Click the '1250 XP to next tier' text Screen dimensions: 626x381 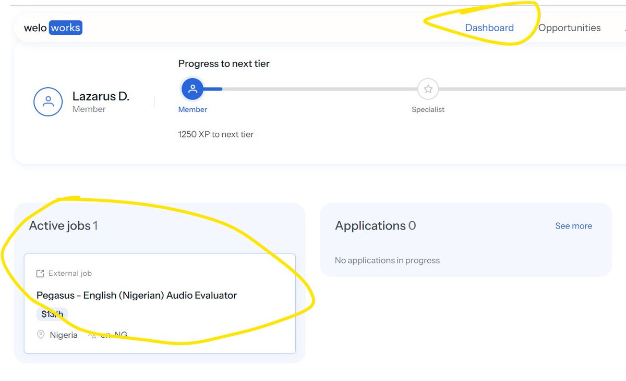point(216,134)
